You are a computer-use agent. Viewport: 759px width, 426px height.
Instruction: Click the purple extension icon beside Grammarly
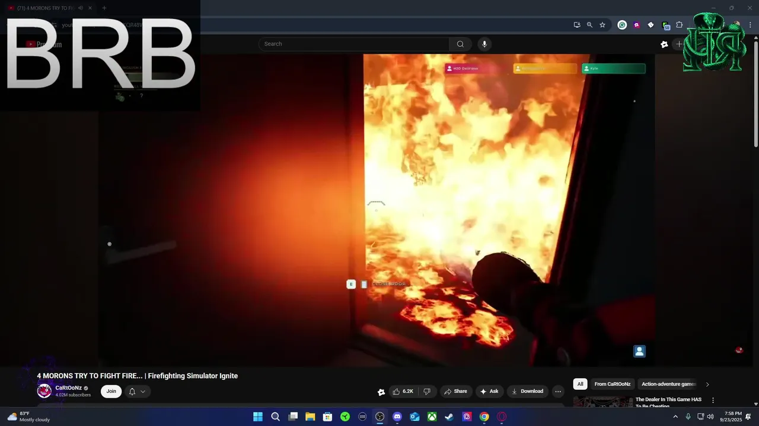pos(636,25)
